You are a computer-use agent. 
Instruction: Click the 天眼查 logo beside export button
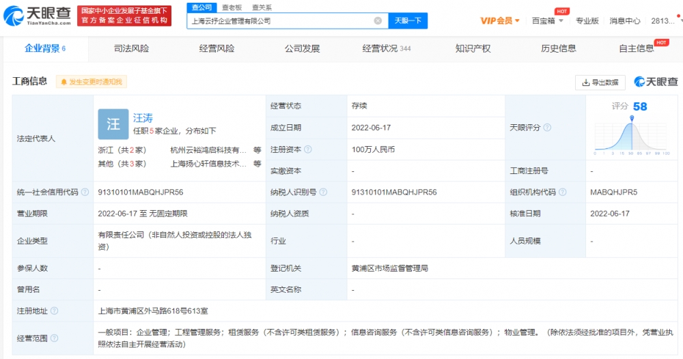pos(656,81)
